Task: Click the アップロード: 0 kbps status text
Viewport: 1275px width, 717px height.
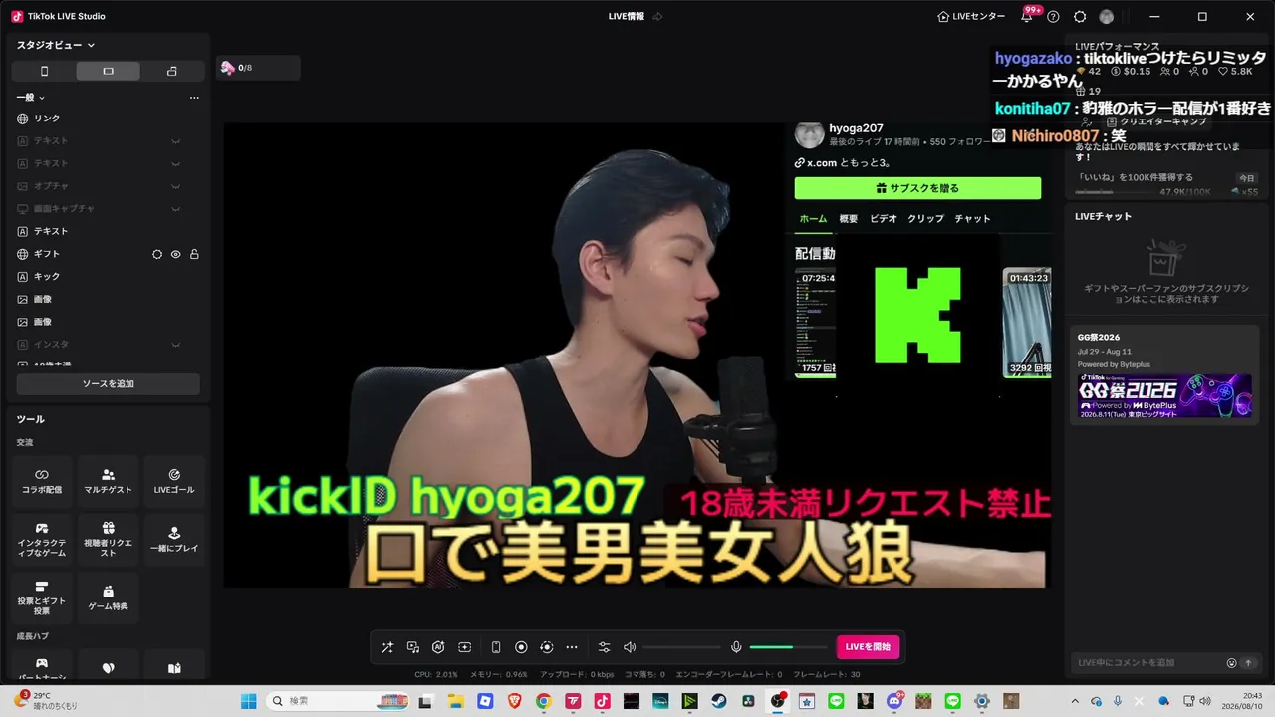Action: pyautogui.click(x=577, y=674)
